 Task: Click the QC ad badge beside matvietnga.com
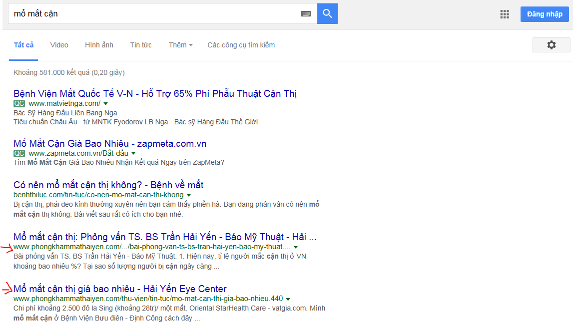[19, 103]
